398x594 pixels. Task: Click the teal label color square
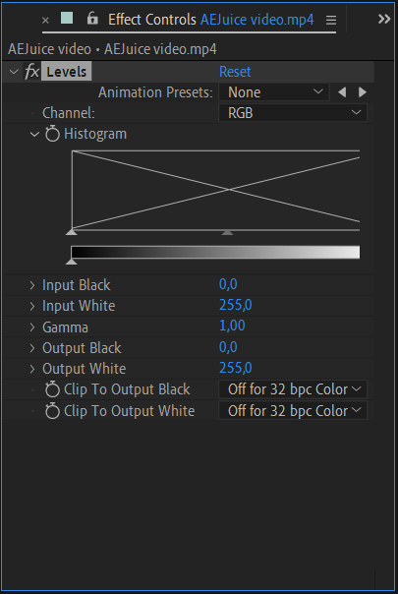point(67,18)
